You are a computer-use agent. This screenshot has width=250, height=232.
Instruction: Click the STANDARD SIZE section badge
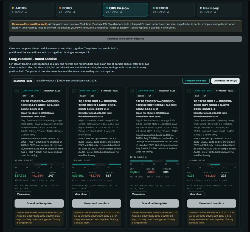point(23,81)
